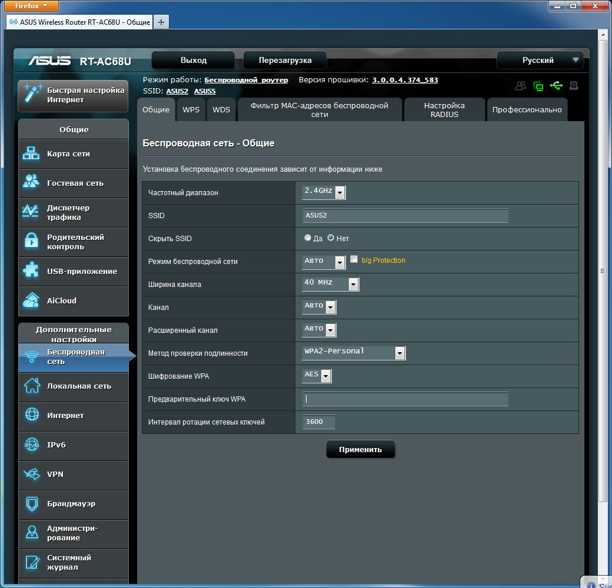This screenshot has height=588, width=612.
Task: Click the green network connection status icon
Action: [x=538, y=86]
